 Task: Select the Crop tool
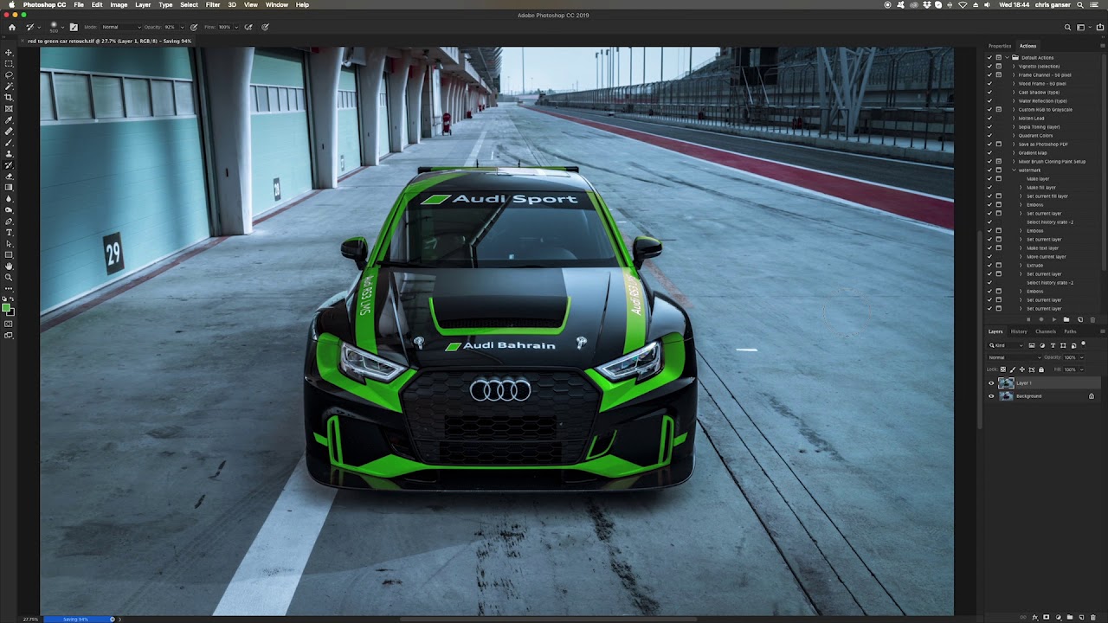(9, 97)
